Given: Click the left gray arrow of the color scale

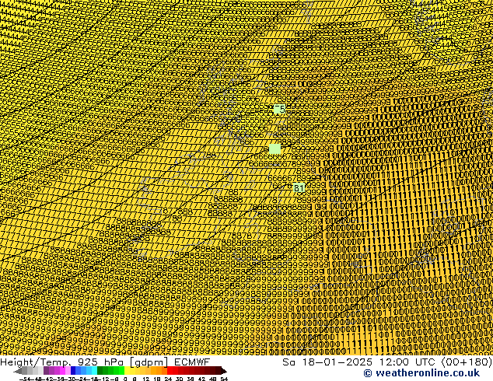Looking at the screenshot, I should [x=18, y=371].
